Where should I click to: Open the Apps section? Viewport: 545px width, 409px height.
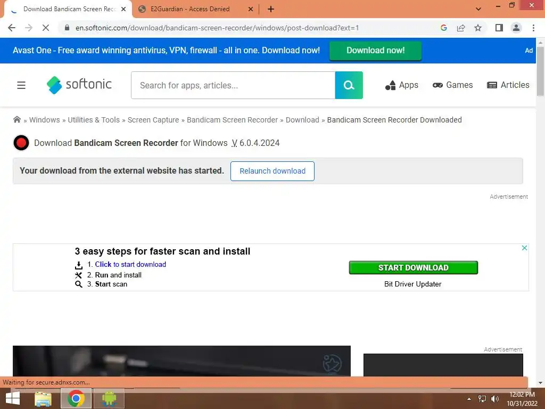pos(401,85)
